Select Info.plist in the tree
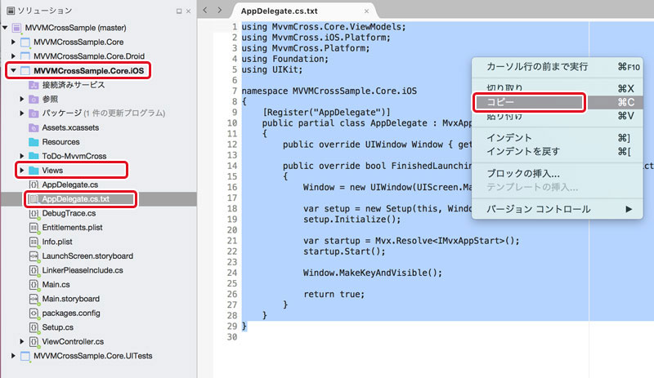This screenshot has height=378, width=654. pos(57,242)
